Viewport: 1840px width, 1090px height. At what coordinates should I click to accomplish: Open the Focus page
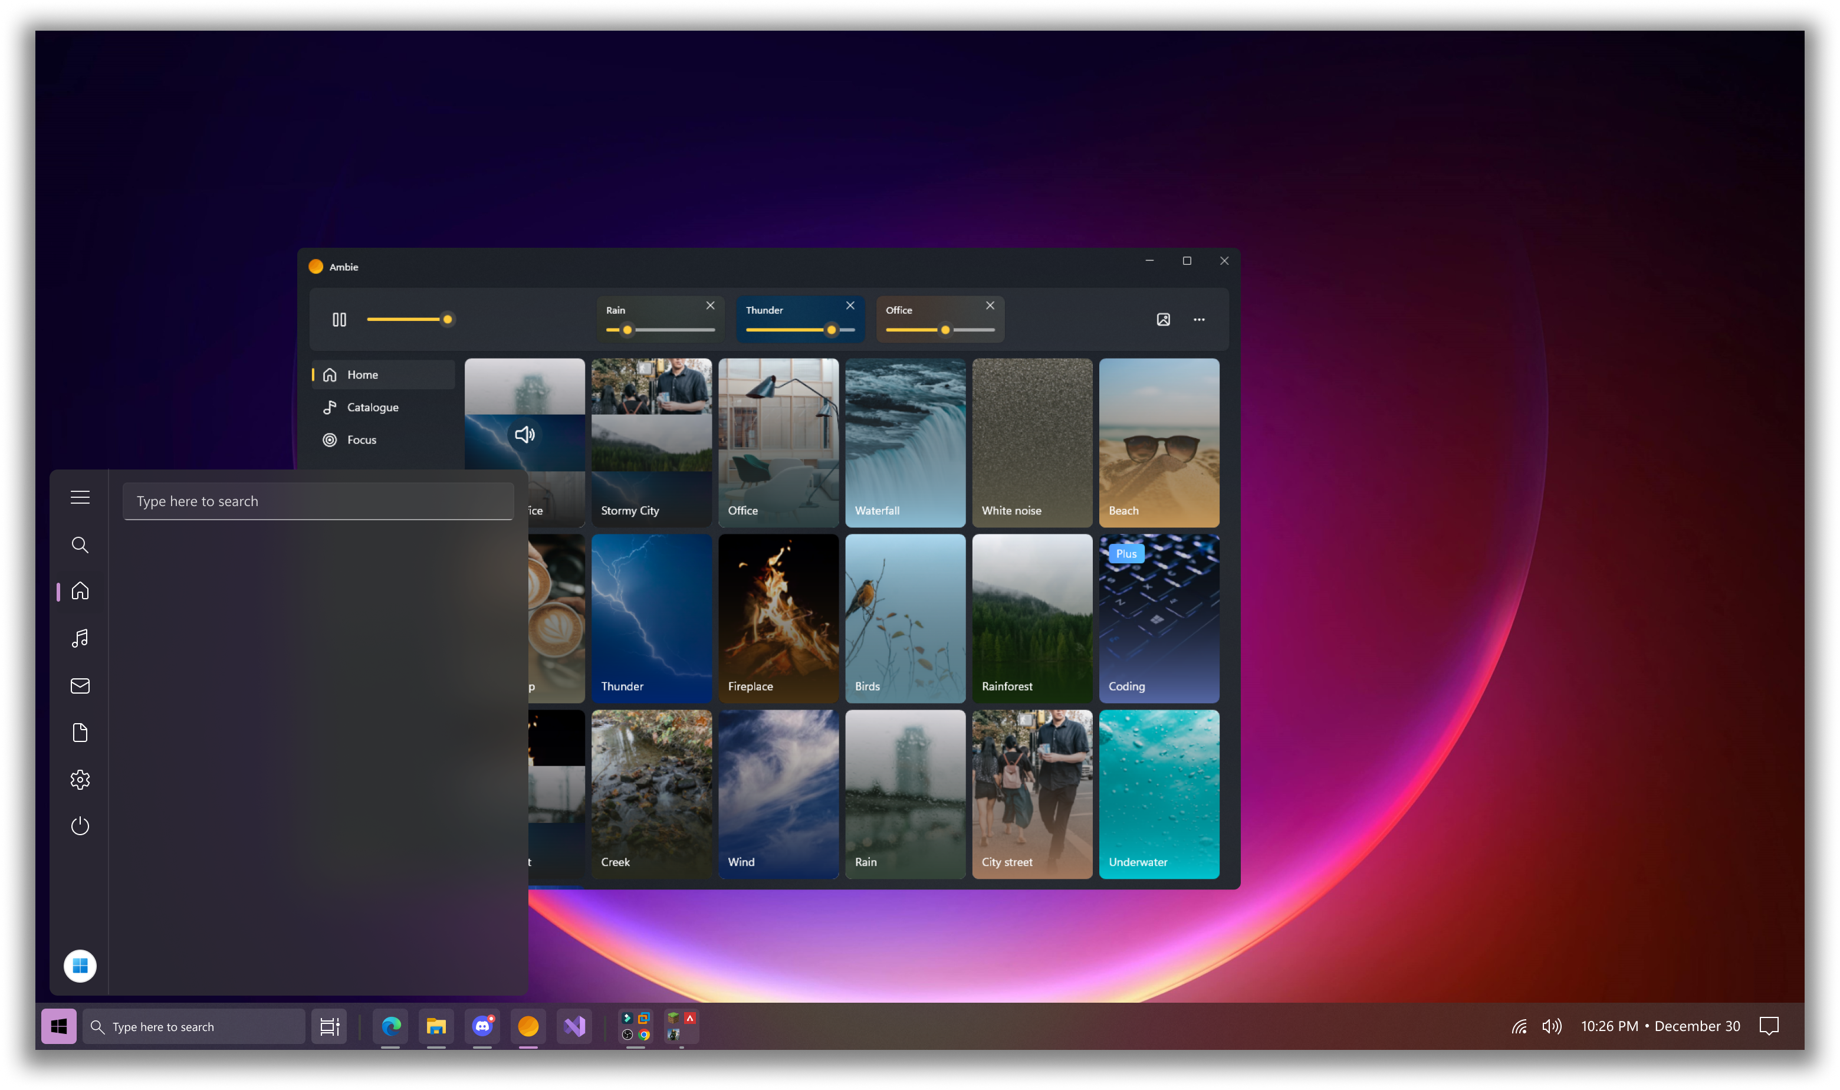(383, 440)
